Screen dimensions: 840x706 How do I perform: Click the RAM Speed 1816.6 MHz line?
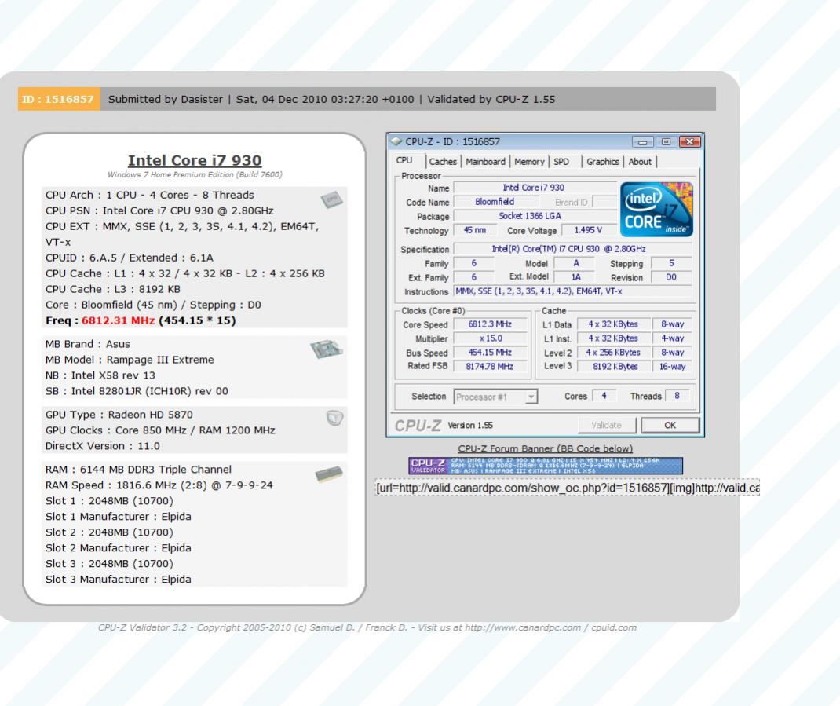coord(159,485)
